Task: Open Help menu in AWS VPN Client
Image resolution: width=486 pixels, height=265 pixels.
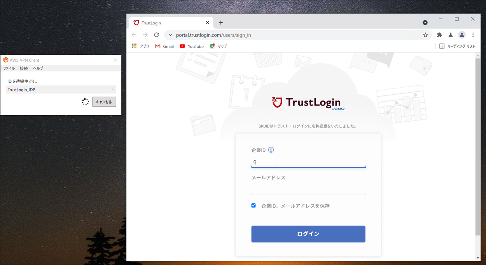Action: [38, 68]
